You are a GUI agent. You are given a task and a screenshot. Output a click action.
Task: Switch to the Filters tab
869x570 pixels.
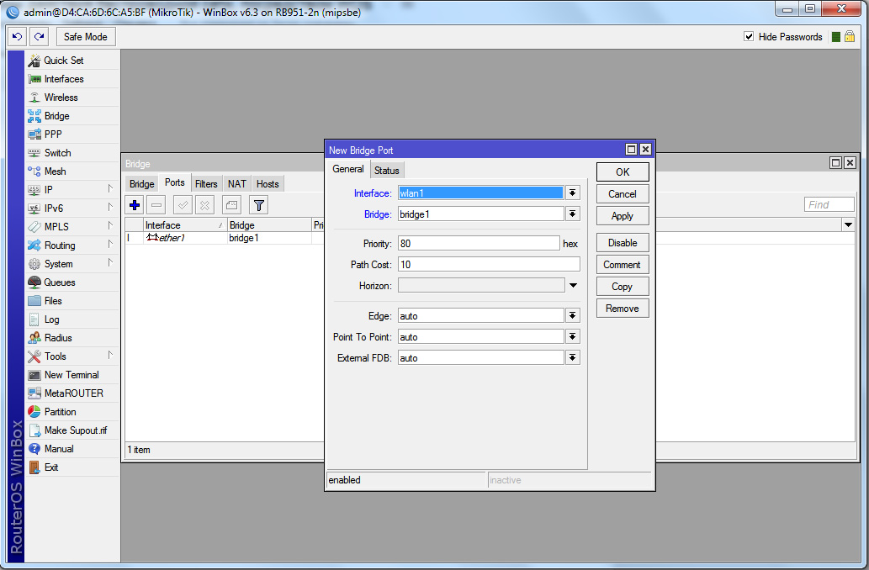[206, 184]
